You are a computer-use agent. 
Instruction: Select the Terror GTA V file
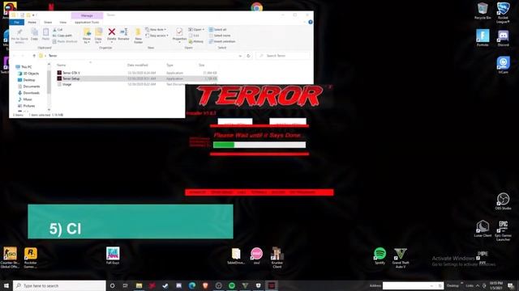click(137, 73)
